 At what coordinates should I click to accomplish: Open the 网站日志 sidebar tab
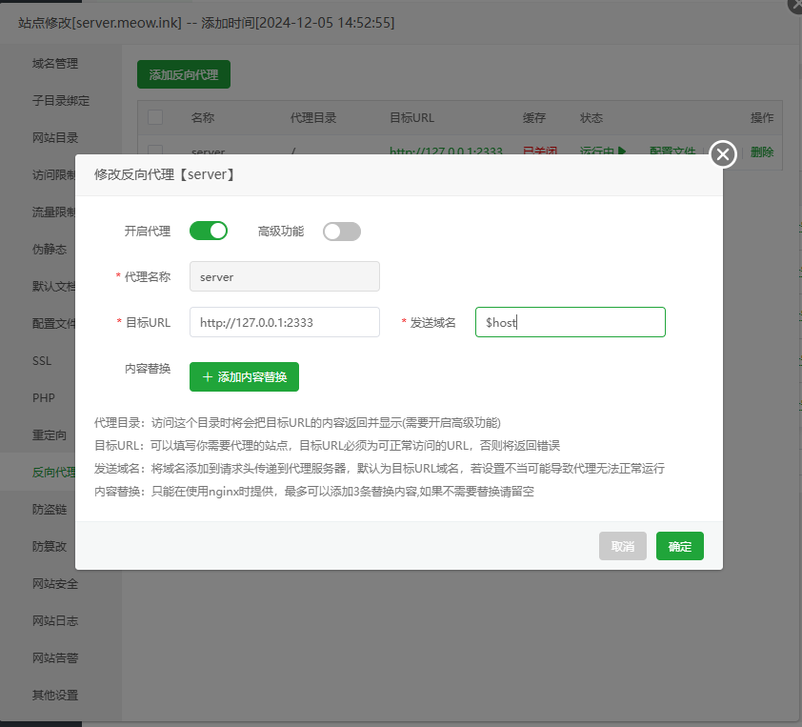[55, 620]
